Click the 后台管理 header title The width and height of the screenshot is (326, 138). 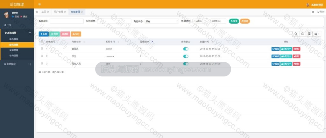pos(17,4)
